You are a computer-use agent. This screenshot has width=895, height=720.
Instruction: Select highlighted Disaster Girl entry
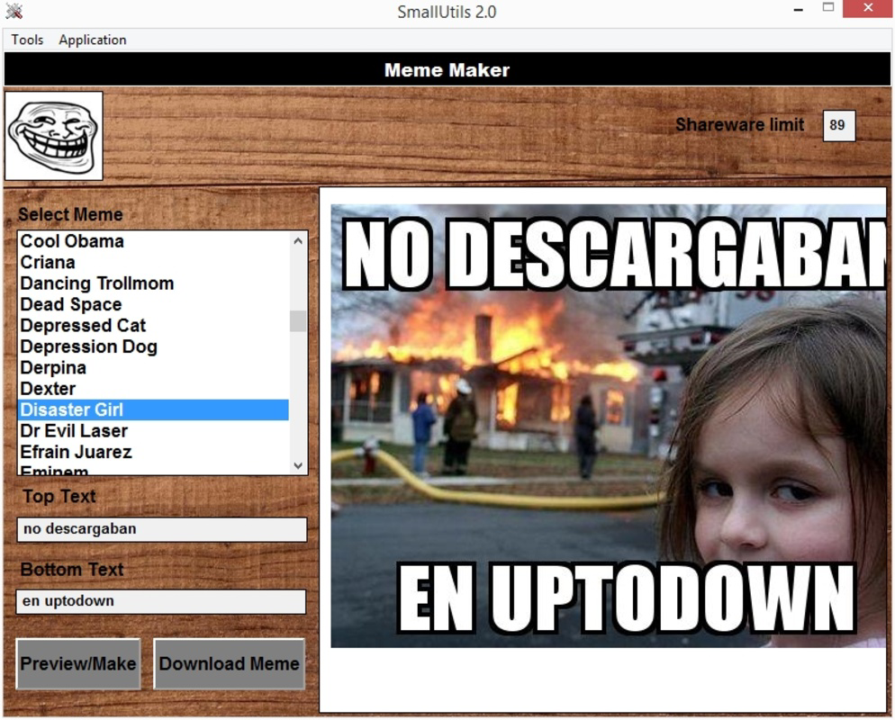point(153,409)
